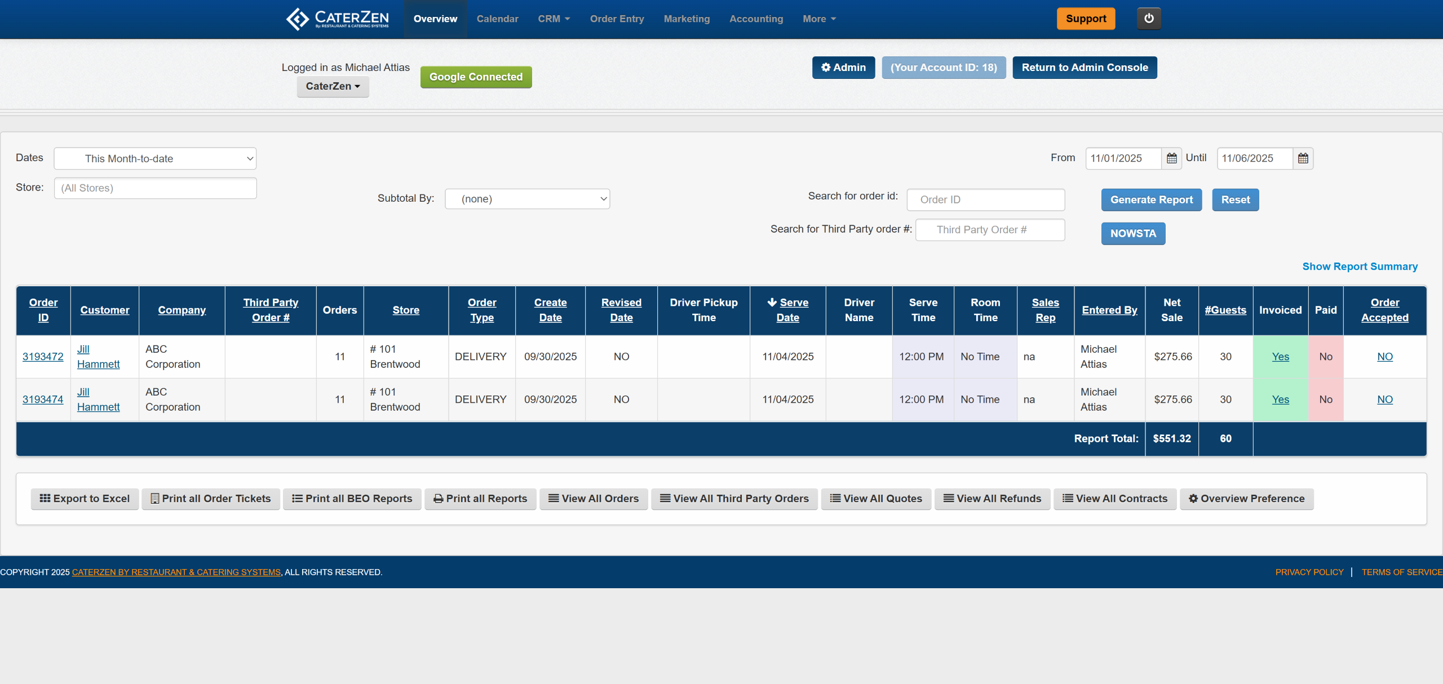Click Export to Excel grid icon button
The width and height of the screenshot is (1443, 684).
[x=85, y=499]
